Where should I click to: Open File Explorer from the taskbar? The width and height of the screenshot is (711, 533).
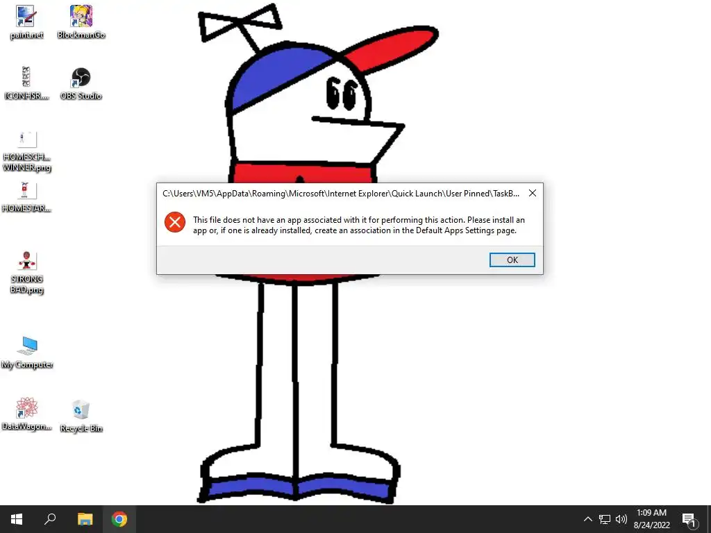pyautogui.click(x=85, y=519)
